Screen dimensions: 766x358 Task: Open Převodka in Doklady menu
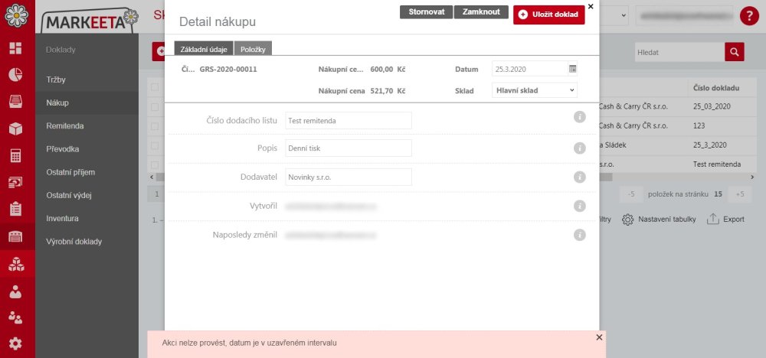(x=63, y=149)
